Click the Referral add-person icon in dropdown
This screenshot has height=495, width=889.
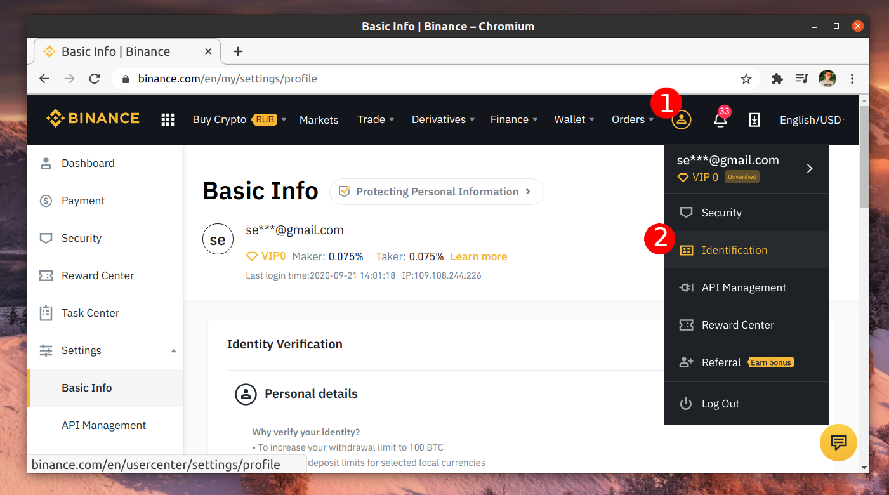pos(686,362)
